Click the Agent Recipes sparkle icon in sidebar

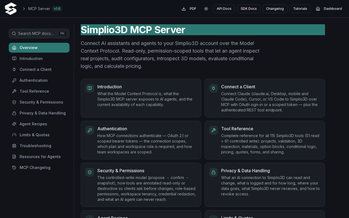pos(14,124)
